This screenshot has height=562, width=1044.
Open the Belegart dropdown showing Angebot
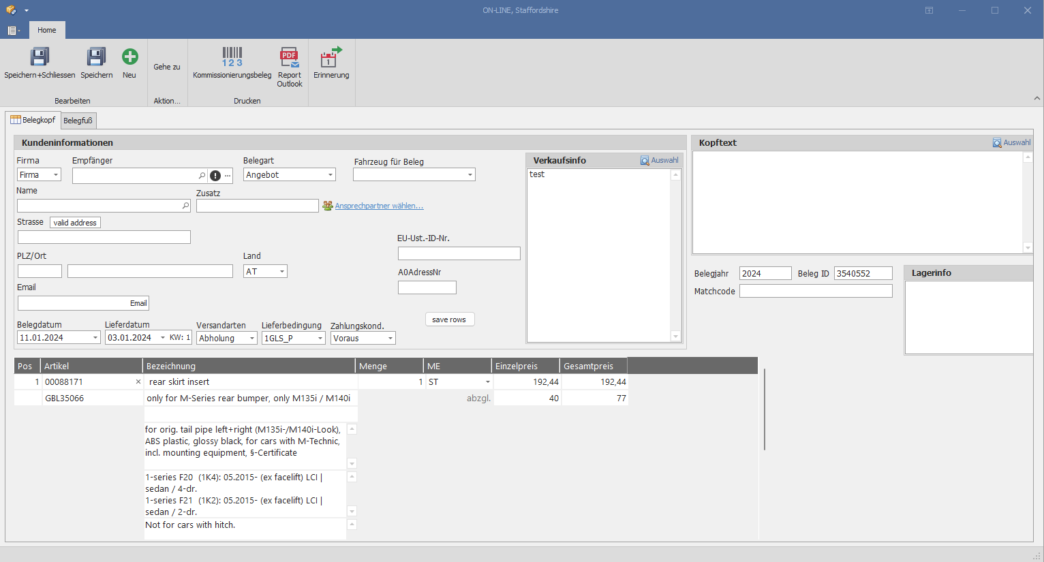coord(331,175)
